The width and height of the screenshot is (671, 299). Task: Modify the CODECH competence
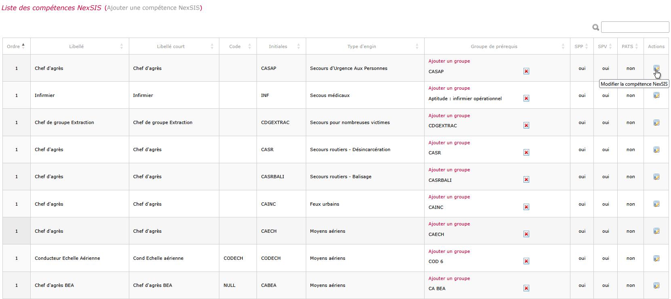[656, 258]
